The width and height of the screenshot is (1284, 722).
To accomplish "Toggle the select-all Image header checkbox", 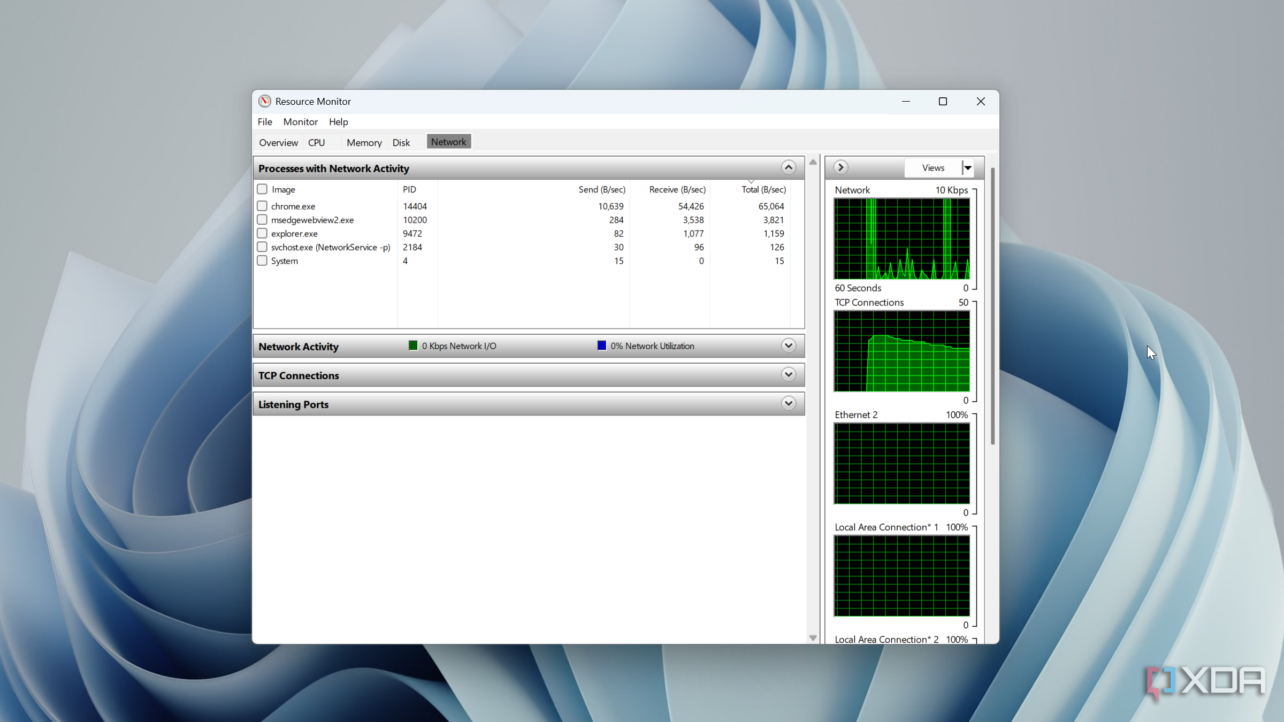I will (262, 189).
